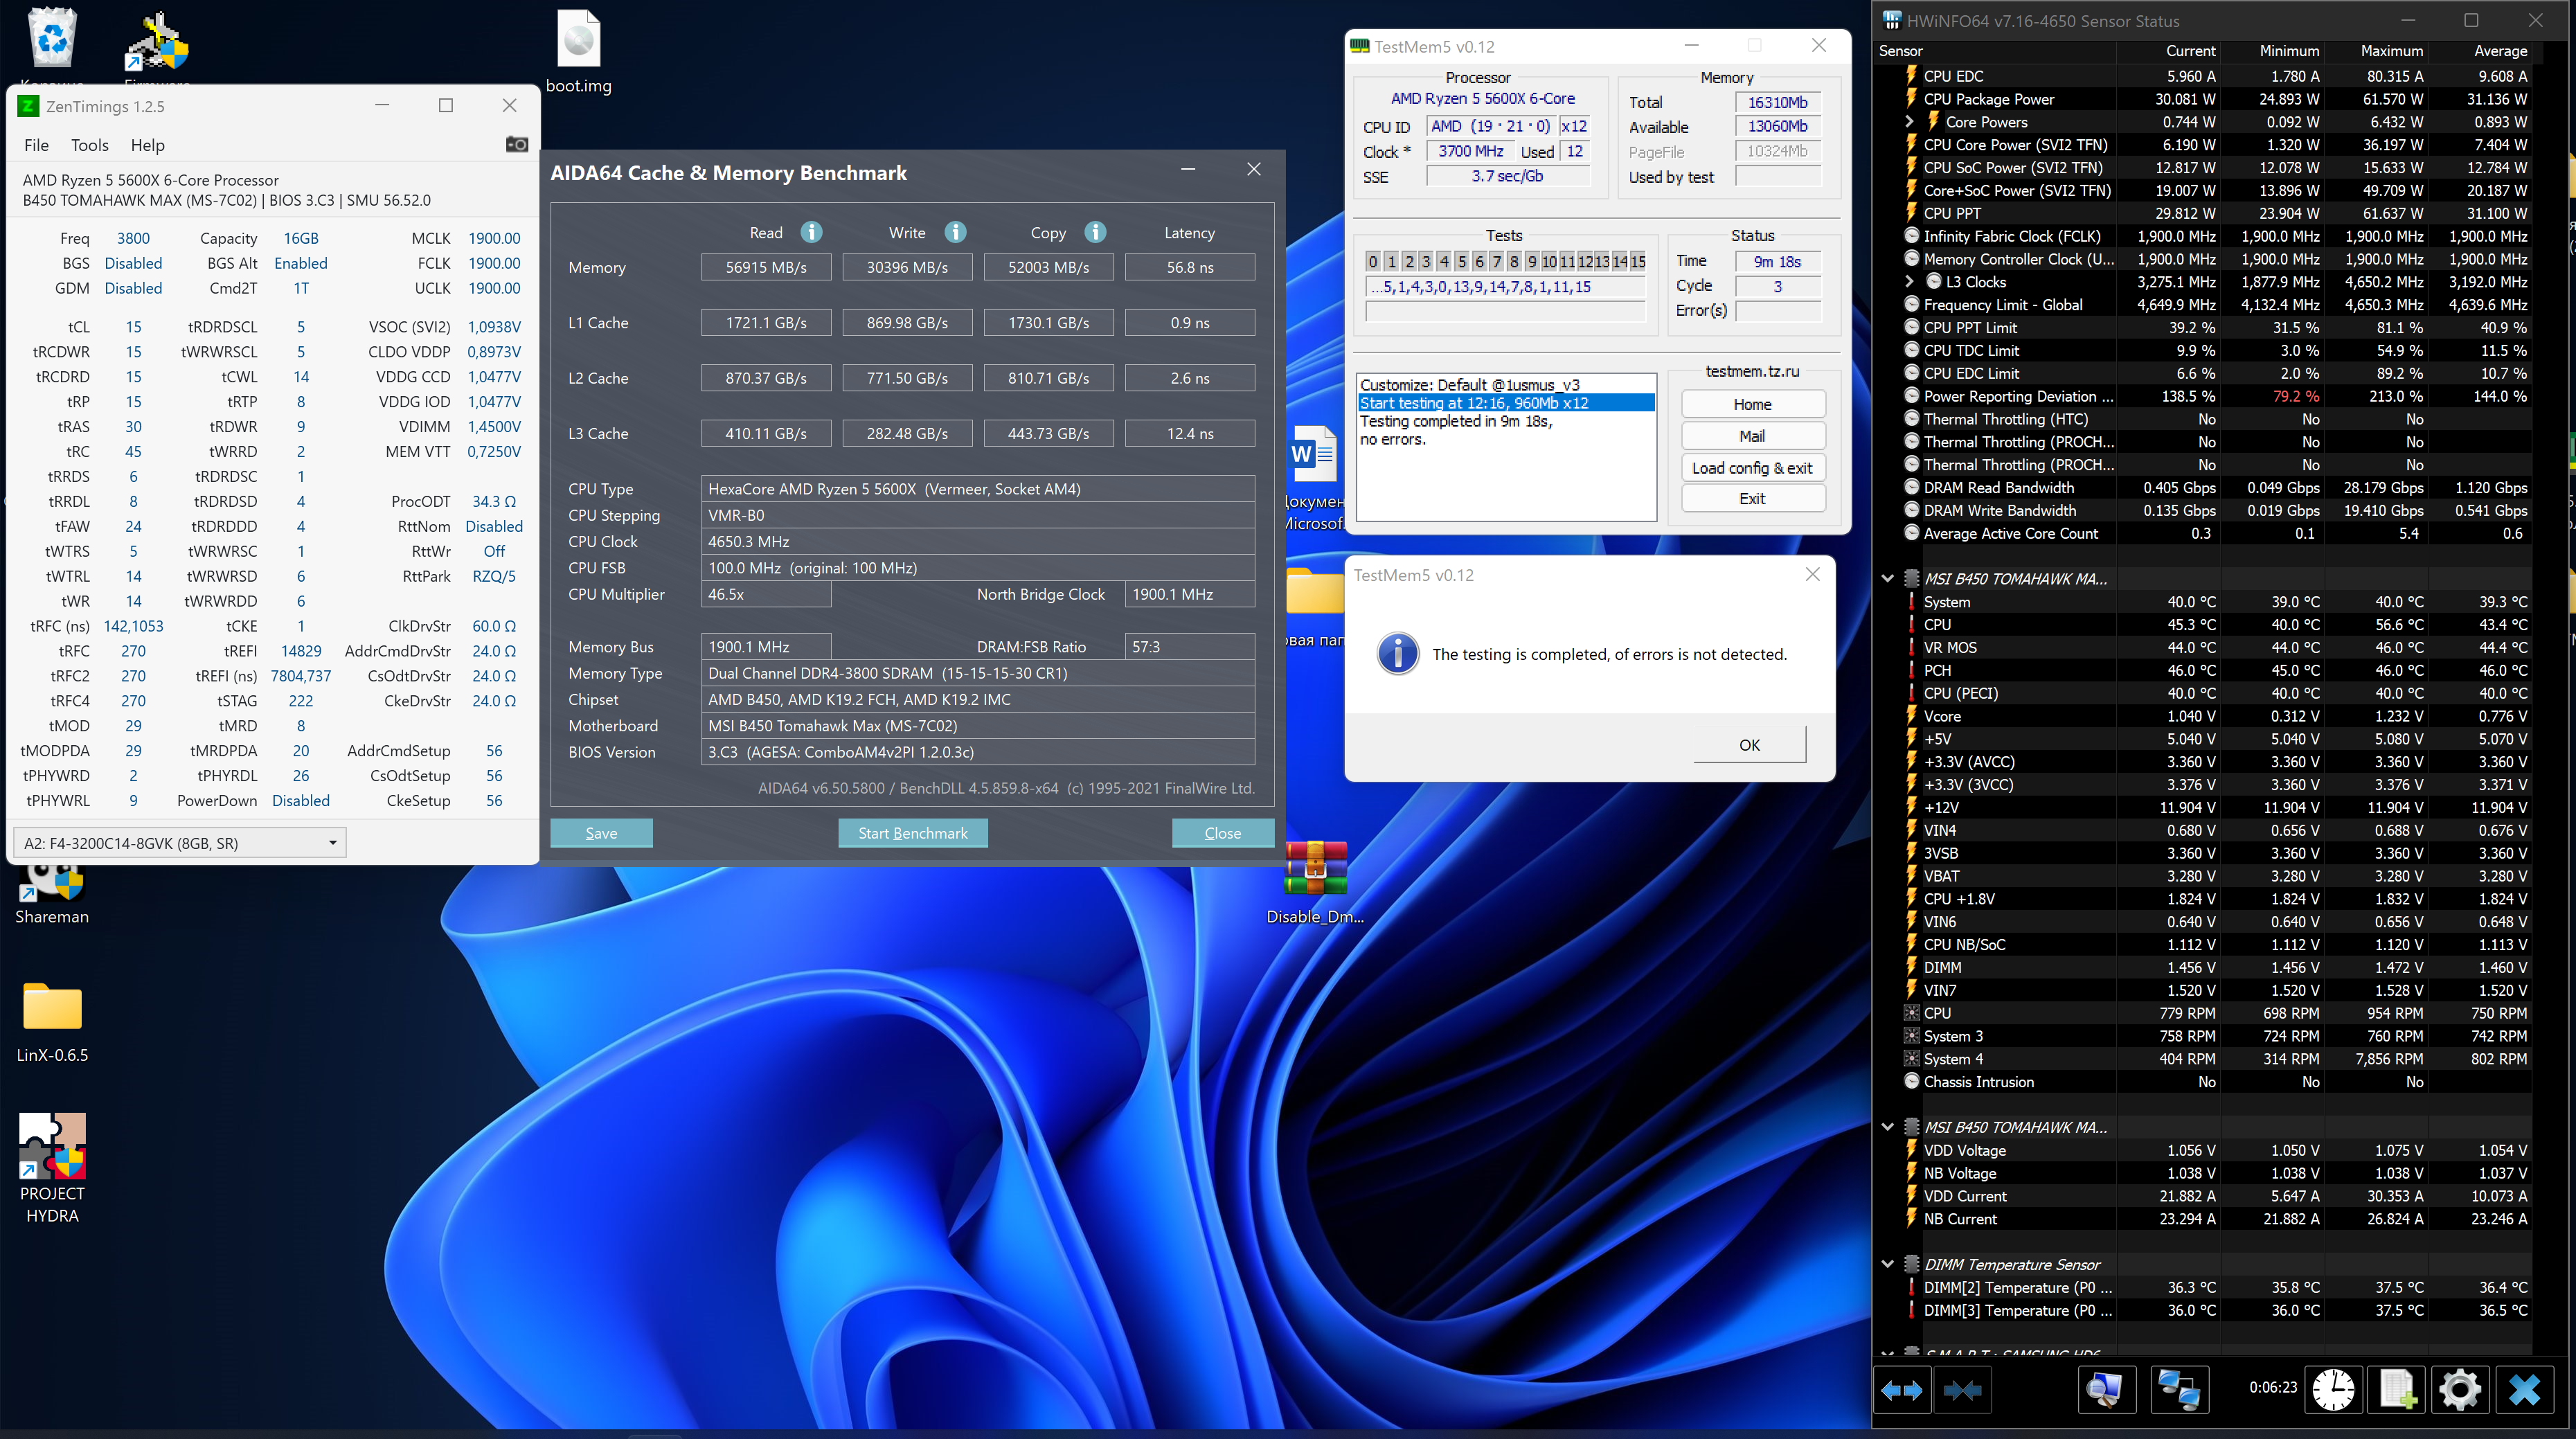Click the info icon beside Read

pyautogui.click(x=811, y=232)
